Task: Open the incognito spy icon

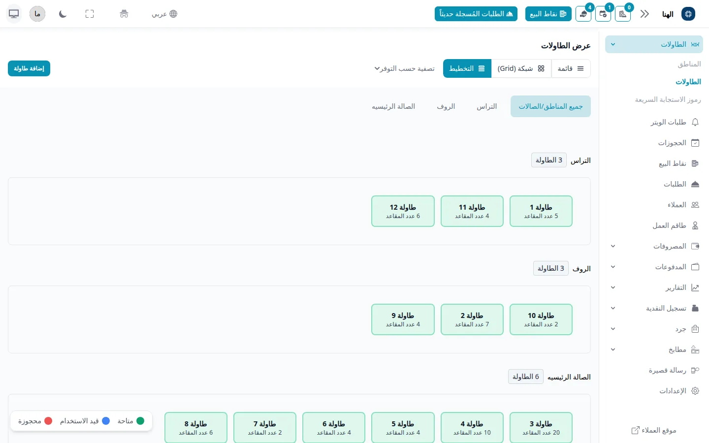Action: coord(124,14)
